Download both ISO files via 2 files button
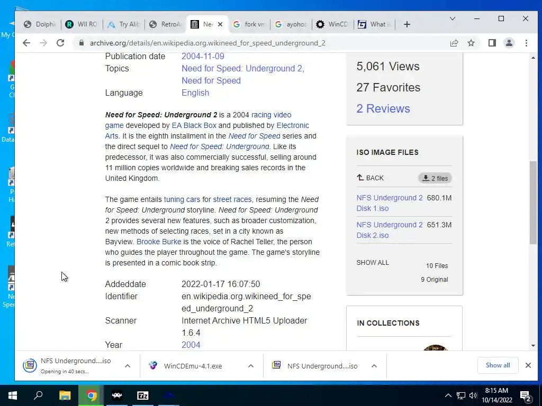This screenshot has width=542, height=406. (x=435, y=178)
